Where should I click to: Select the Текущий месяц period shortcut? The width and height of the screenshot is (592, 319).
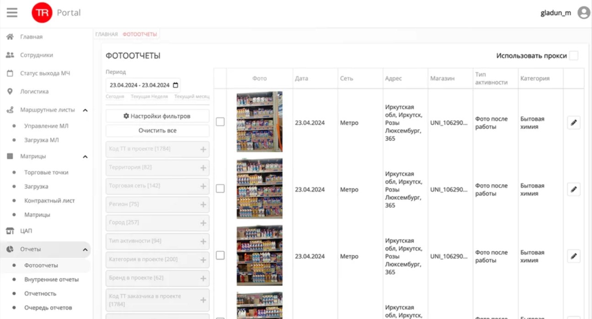192,96
